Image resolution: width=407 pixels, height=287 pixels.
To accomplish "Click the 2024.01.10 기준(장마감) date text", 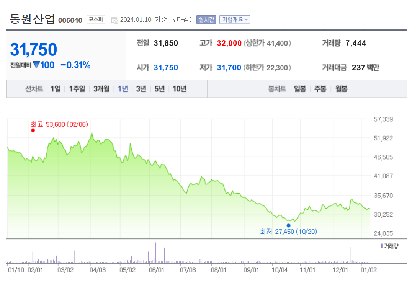I will coord(156,20).
